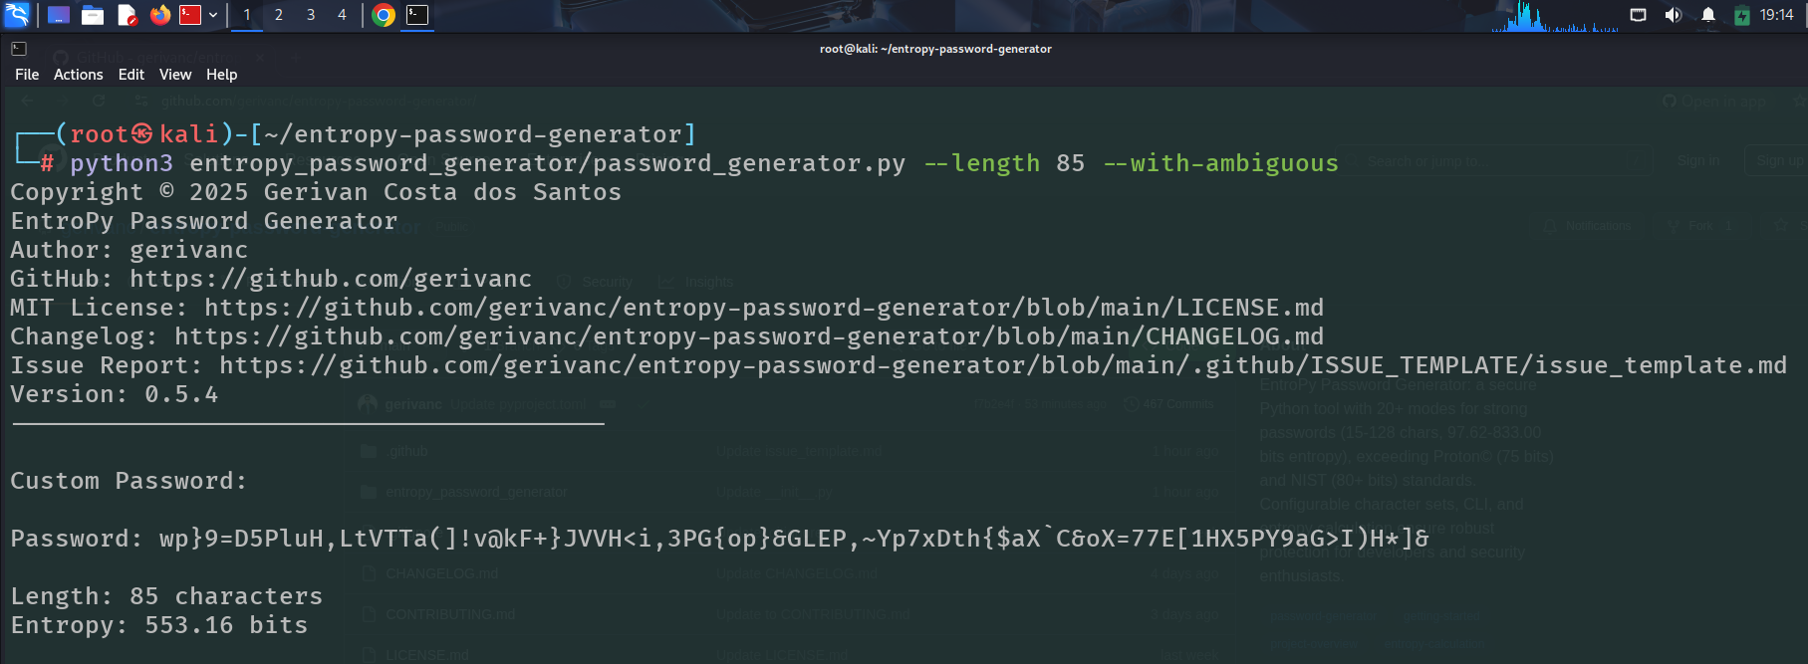Click the 'EntroPy Password Generator' line

(204, 221)
